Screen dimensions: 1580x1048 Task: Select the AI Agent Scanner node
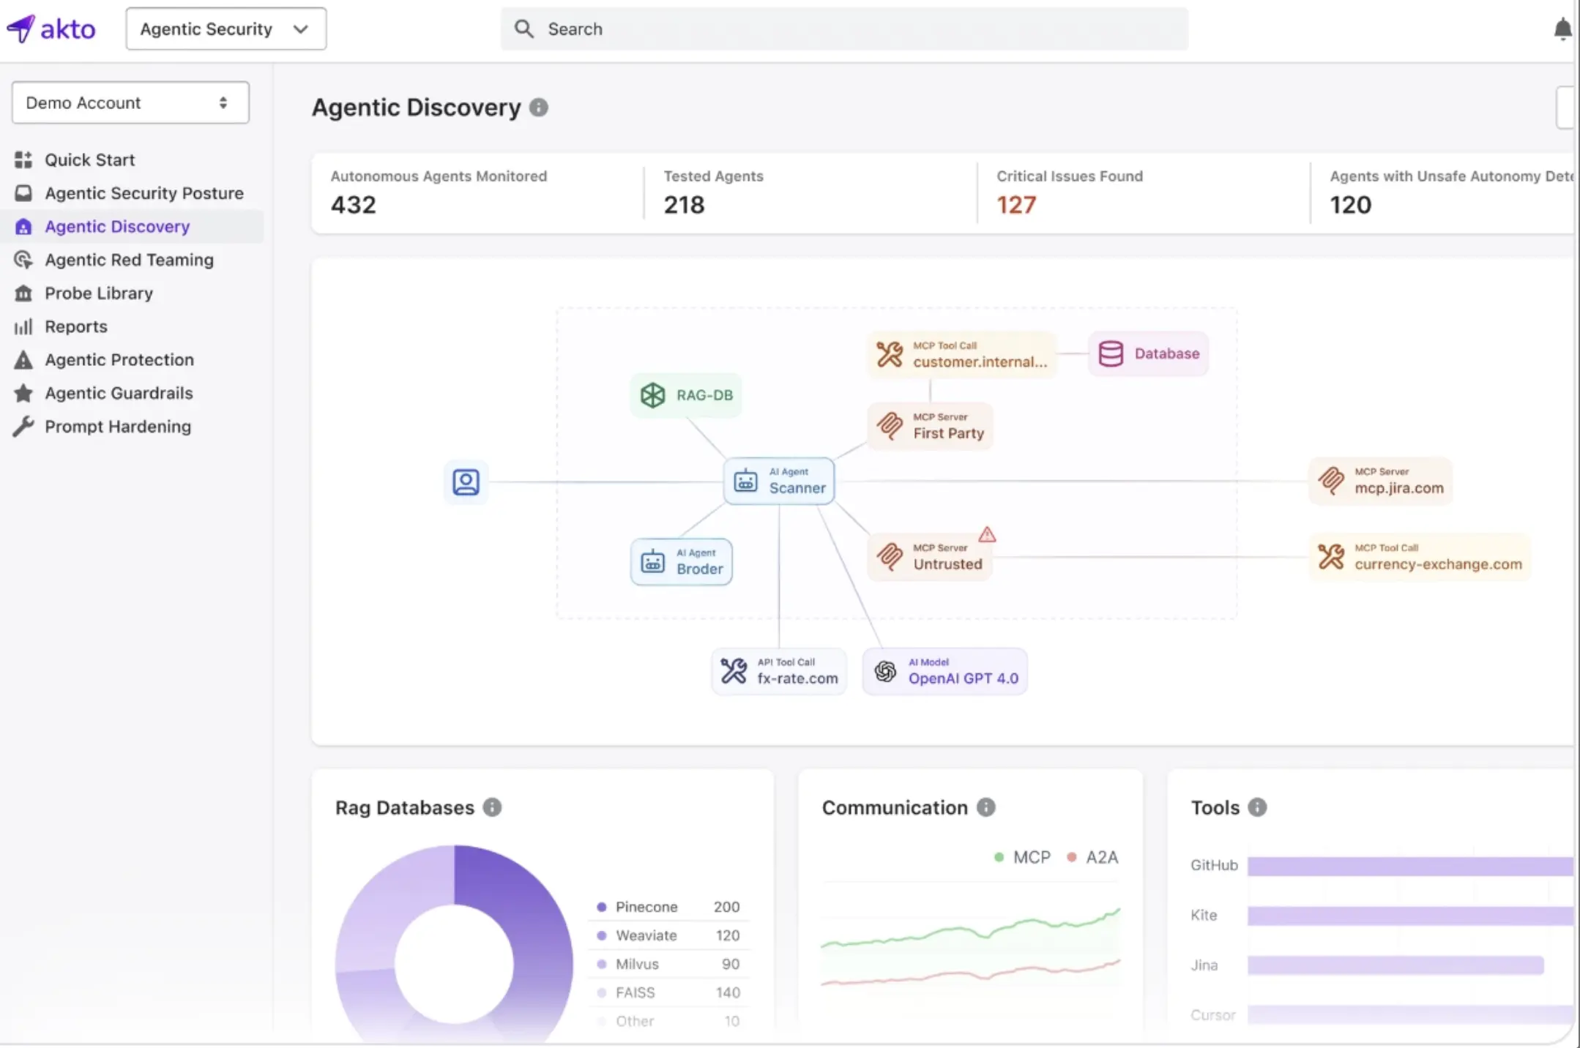tap(779, 481)
